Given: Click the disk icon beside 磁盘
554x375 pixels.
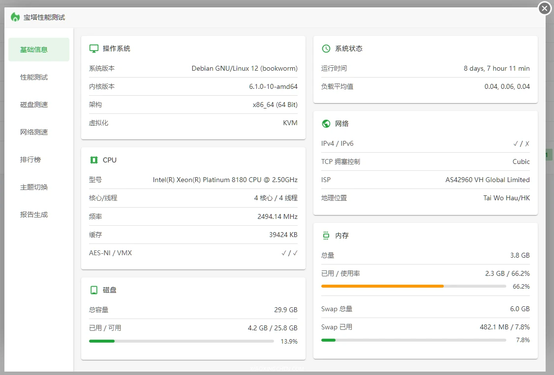Looking at the screenshot, I should click(94, 290).
